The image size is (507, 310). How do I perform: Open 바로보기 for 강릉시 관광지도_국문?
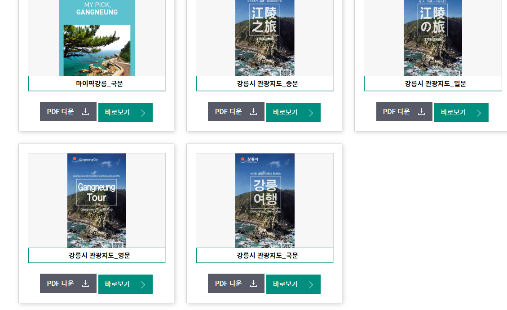pyautogui.click(x=293, y=284)
